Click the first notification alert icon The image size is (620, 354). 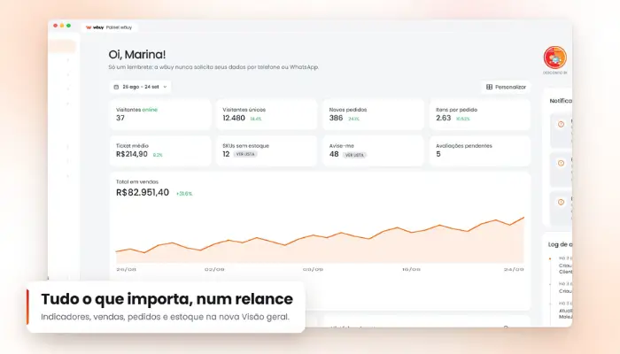[561, 125]
